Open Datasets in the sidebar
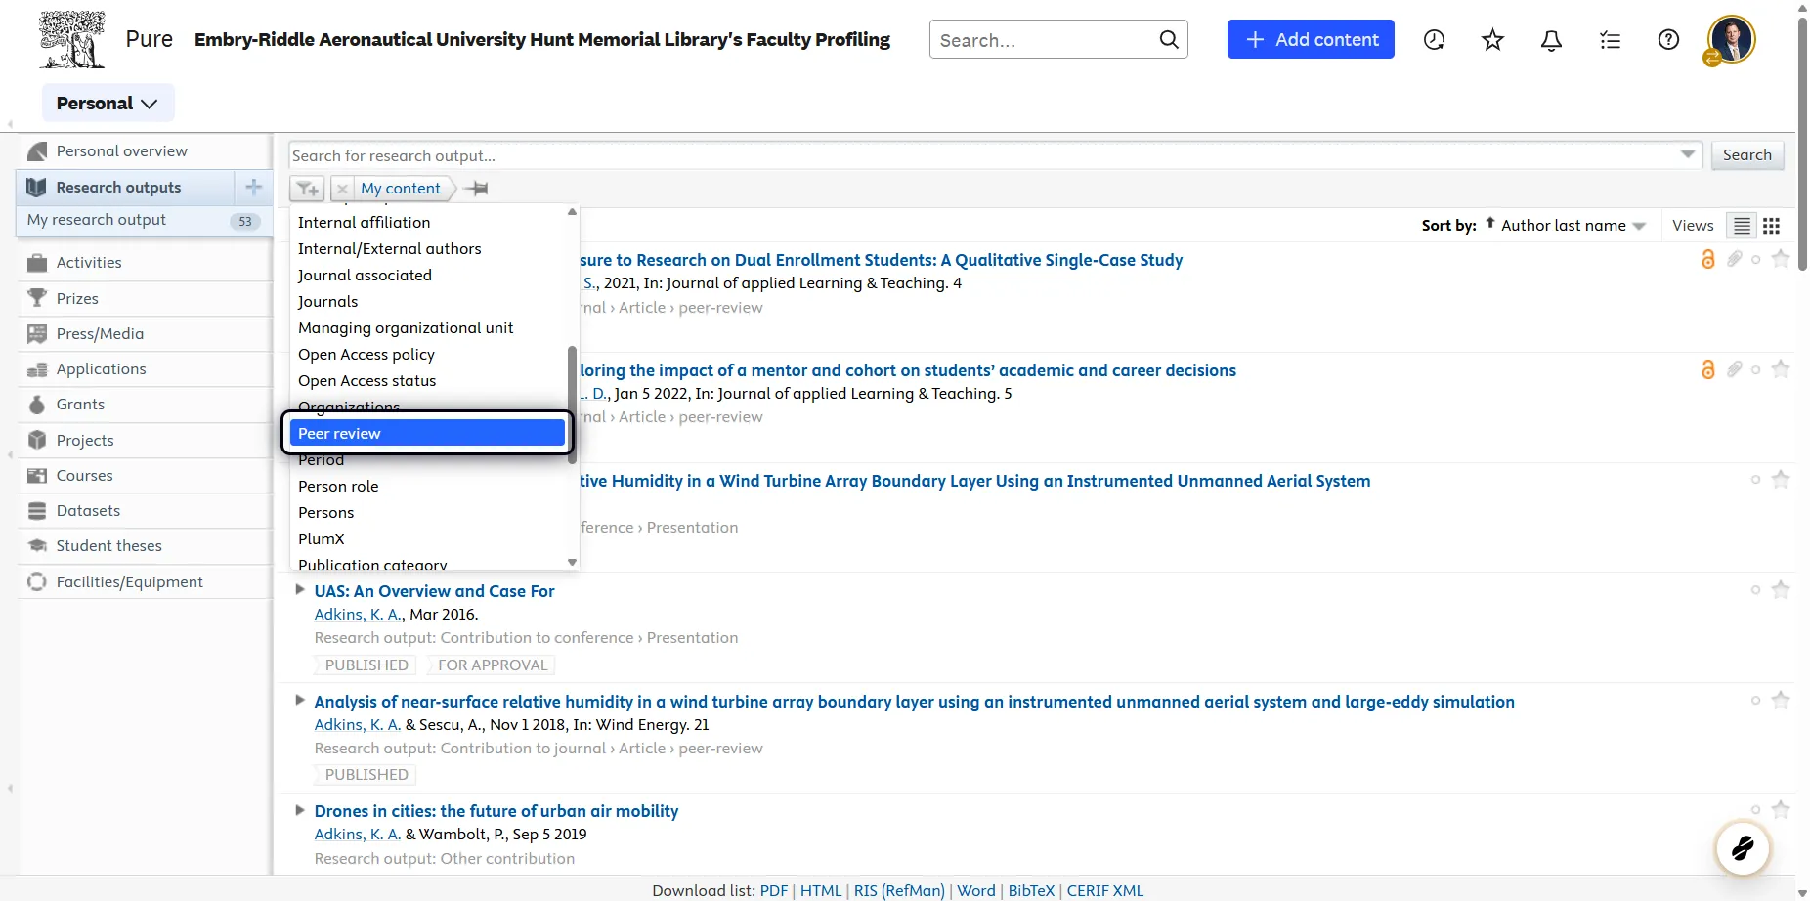The height and width of the screenshot is (901, 1810). pos(145,510)
